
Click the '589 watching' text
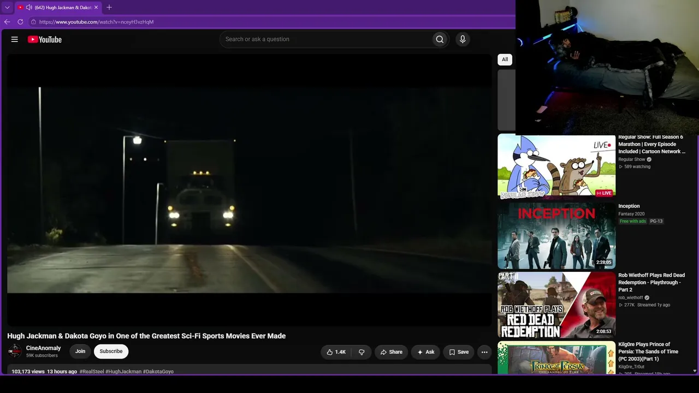click(637, 166)
